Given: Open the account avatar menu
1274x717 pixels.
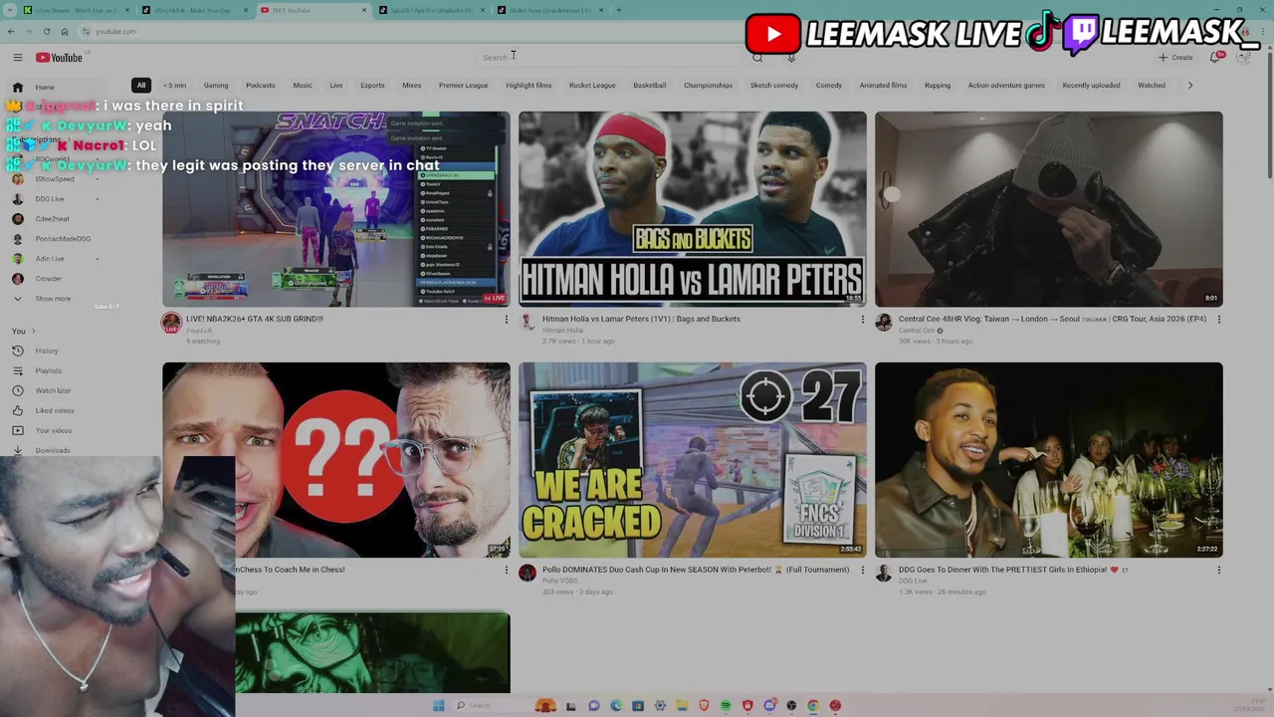Looking at the screenshot, I should (x=1243, y=57).
